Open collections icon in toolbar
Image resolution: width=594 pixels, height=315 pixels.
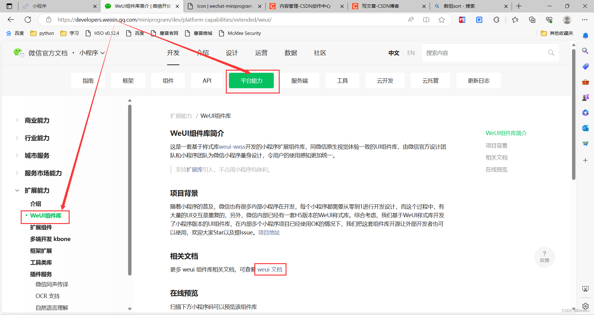click(x=532, y=20)
